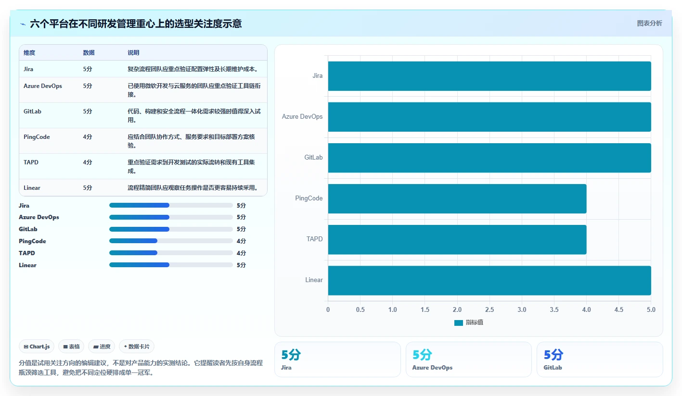Click the title lightning icon
Viewport: 682px width, 396px height.
click(x=23, y=24)
